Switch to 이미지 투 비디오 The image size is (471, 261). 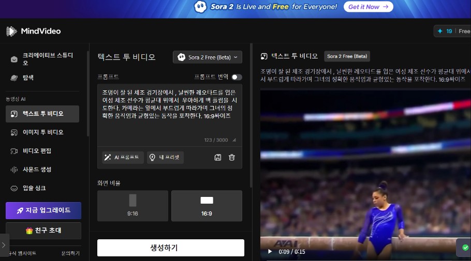(42, 132)
